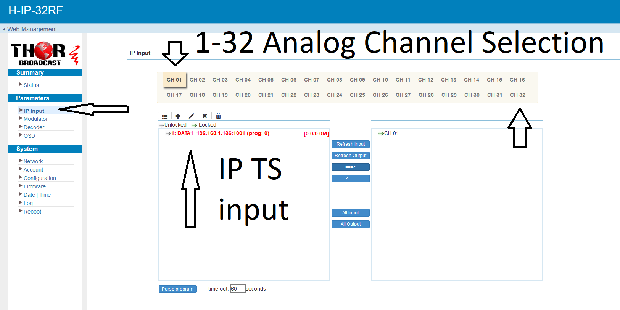Expand the DATA1 192.168.1.136 input entry
This screenshot has height=310, width=620.
(220, 133)
